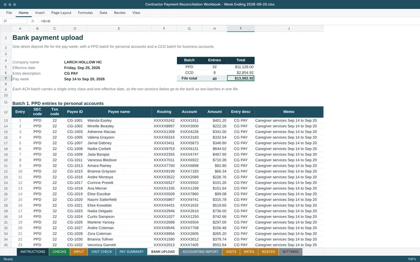Click Veronica Garnett amount $552.64
The image size is (420, 262).
[x=219, y=245]
